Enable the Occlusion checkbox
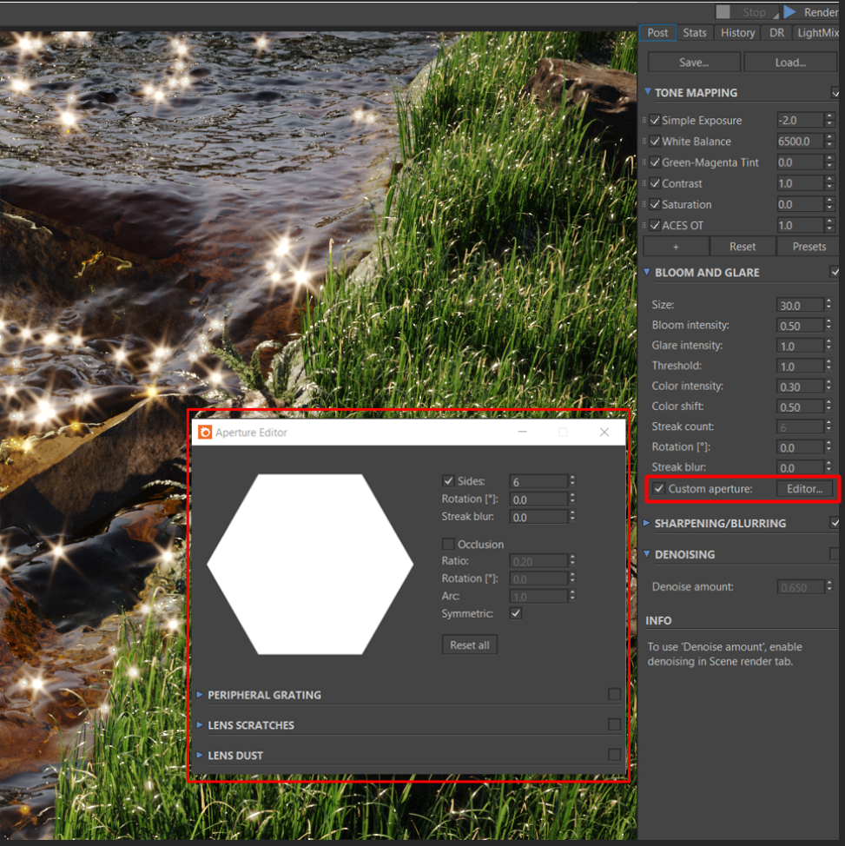The width and height of the screenshot is (845, 846). tap(448, 544)
